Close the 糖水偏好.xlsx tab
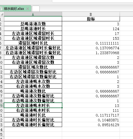133x139 pixels. click(x=28, y=9)
